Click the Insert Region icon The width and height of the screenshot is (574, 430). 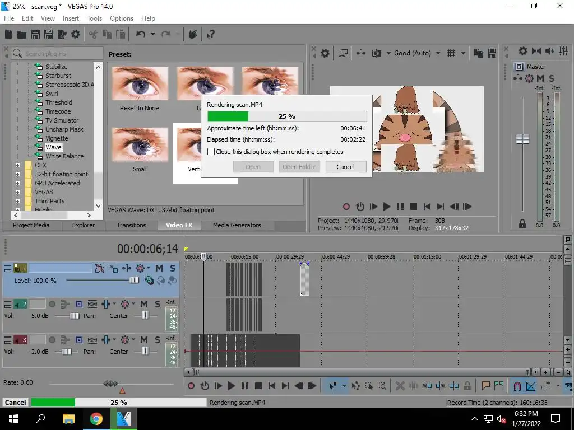point(498,386)
